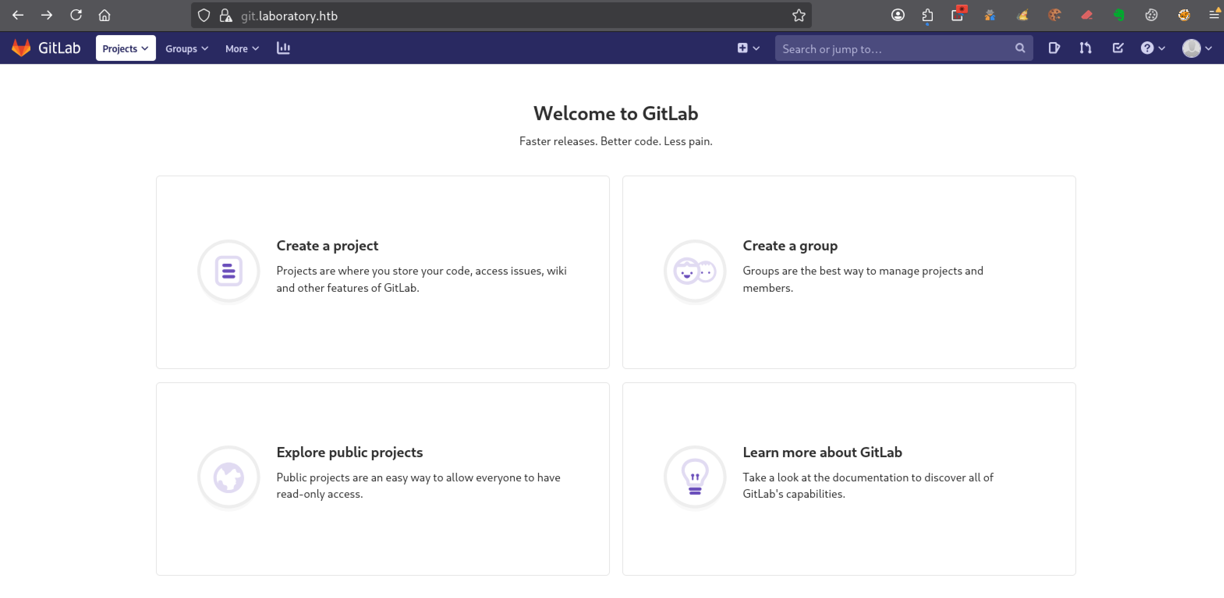Open the Firefox account icon
The height and width of the screenshot is (598, 1224).
tap(898, 15)
